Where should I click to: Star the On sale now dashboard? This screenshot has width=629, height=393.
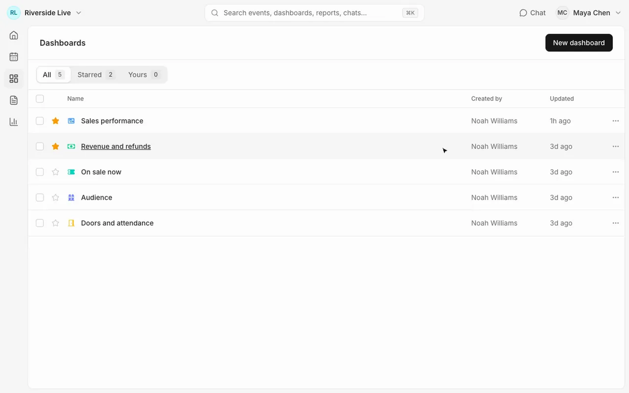56,172
